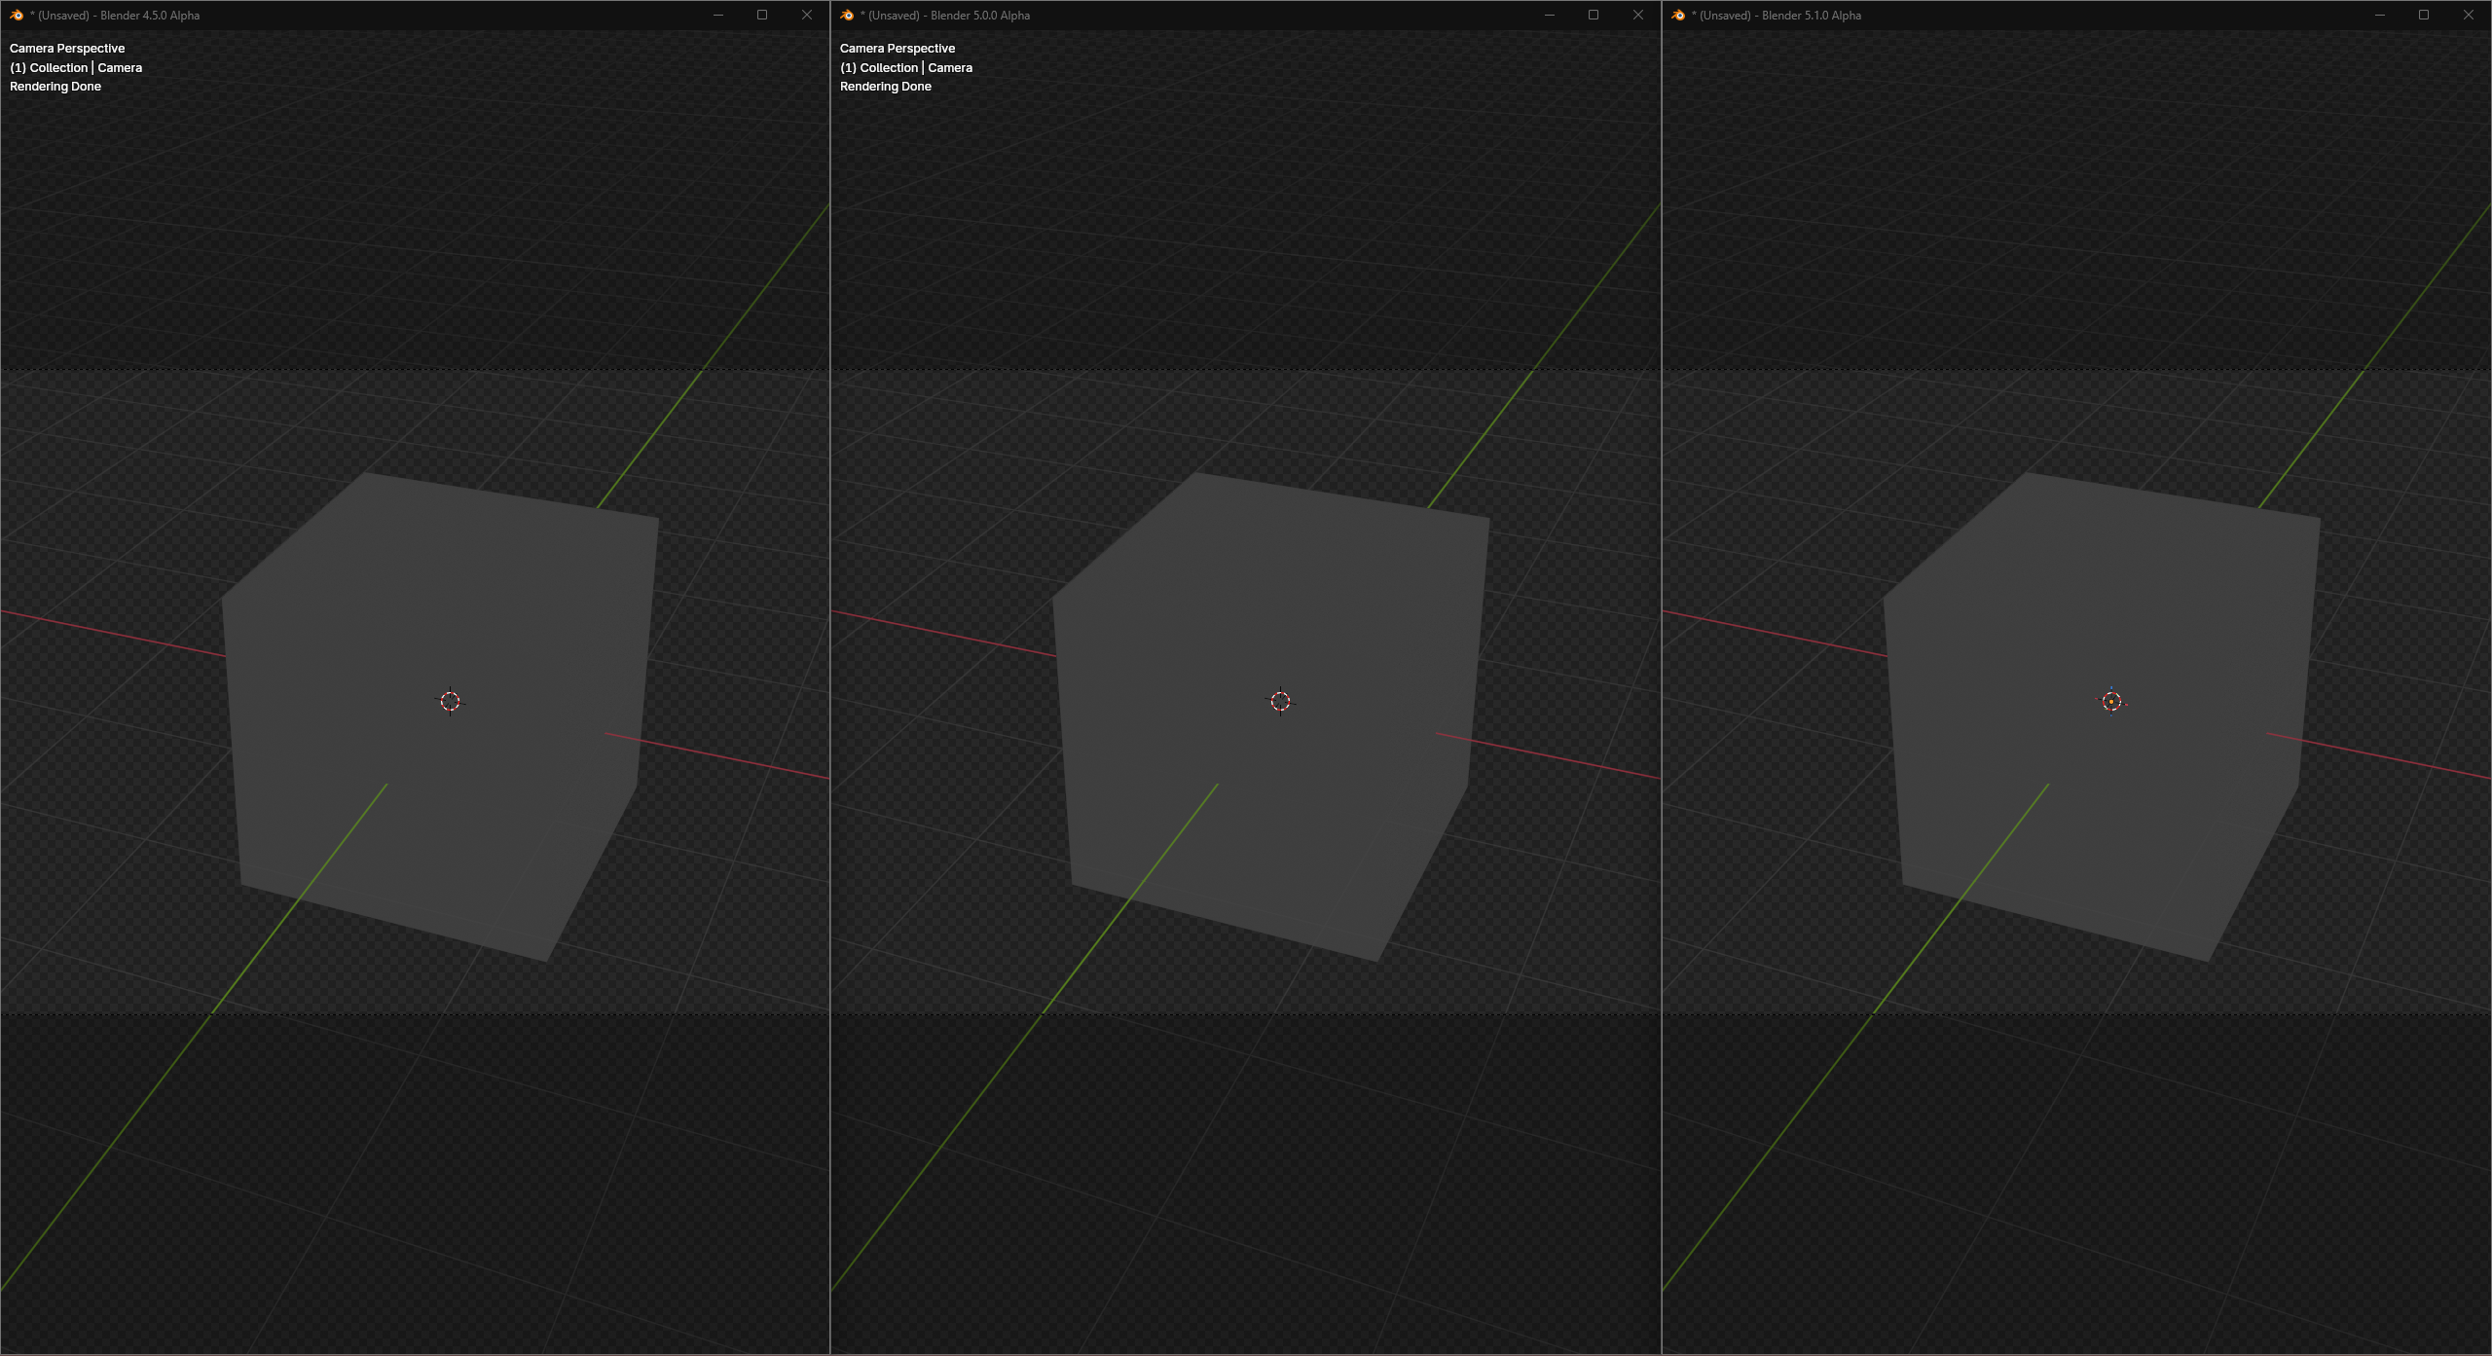The width and height of the screenshot is (2492, 1356).
Task: Click 'Rendering Done' status in the 5.0.0 window
Action: [x=886, y=87]
